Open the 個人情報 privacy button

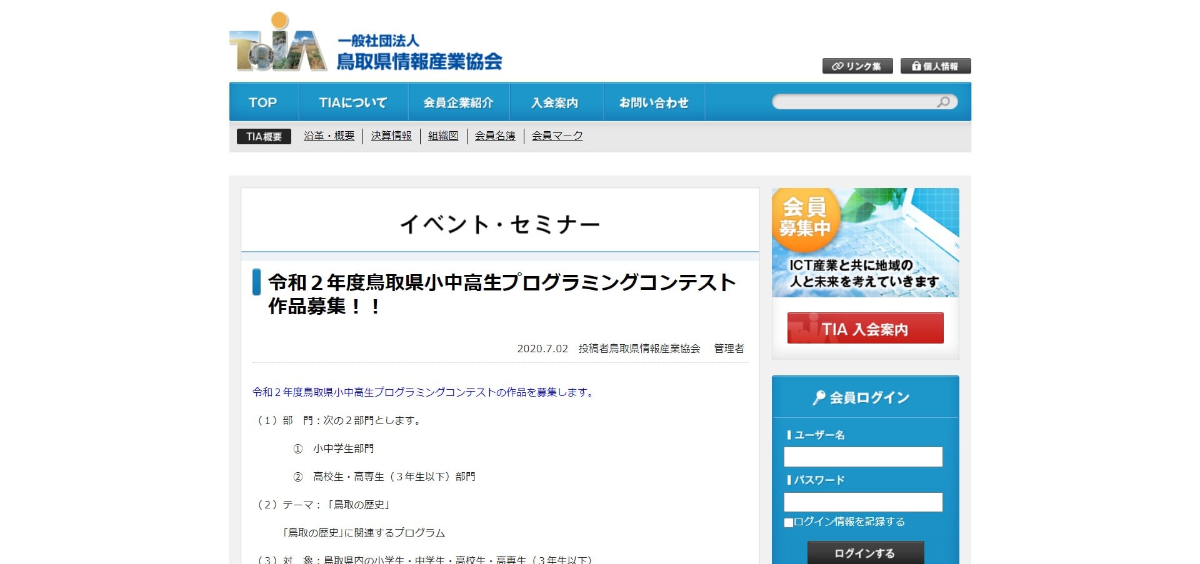click(935, 66)
